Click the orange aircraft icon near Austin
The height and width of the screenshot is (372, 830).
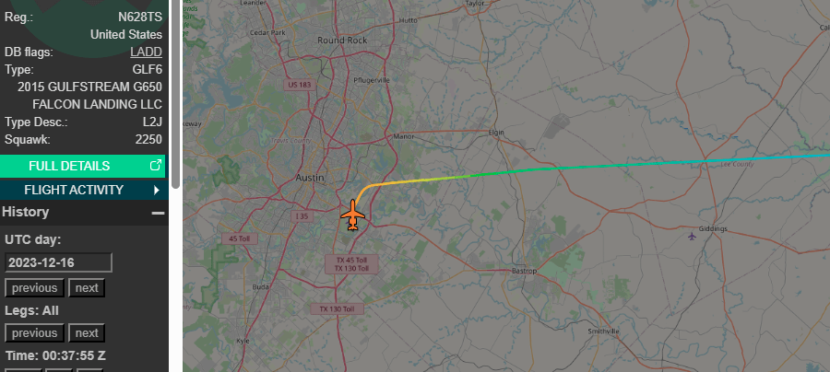[352, 215]
